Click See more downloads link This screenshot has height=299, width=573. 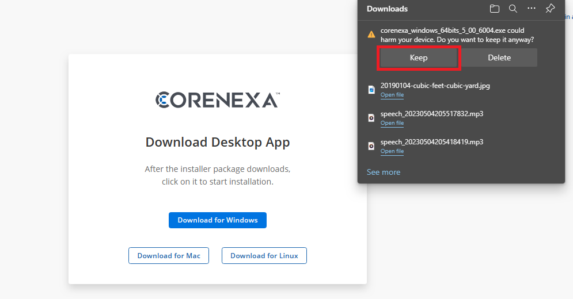[x=384, y=172]
